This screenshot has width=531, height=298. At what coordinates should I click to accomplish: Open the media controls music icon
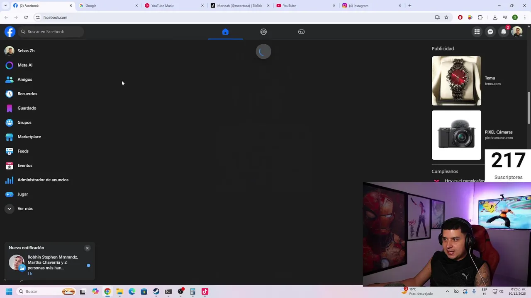click(x=505, y=17)
